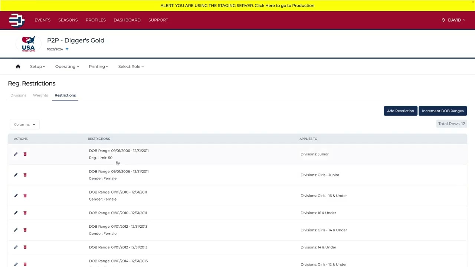This screenshot has width=475, height=267.
Task: Edit the Girls - 12 & Under restriction
Action: [16, 264]
